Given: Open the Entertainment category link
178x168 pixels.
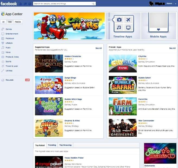Looking at the screenshot, I should pos(12,34).
